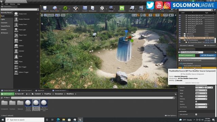The width and height of the screenshot is (217, 122).
Task: Select the Cube shape icon
Action: (16, 40)
